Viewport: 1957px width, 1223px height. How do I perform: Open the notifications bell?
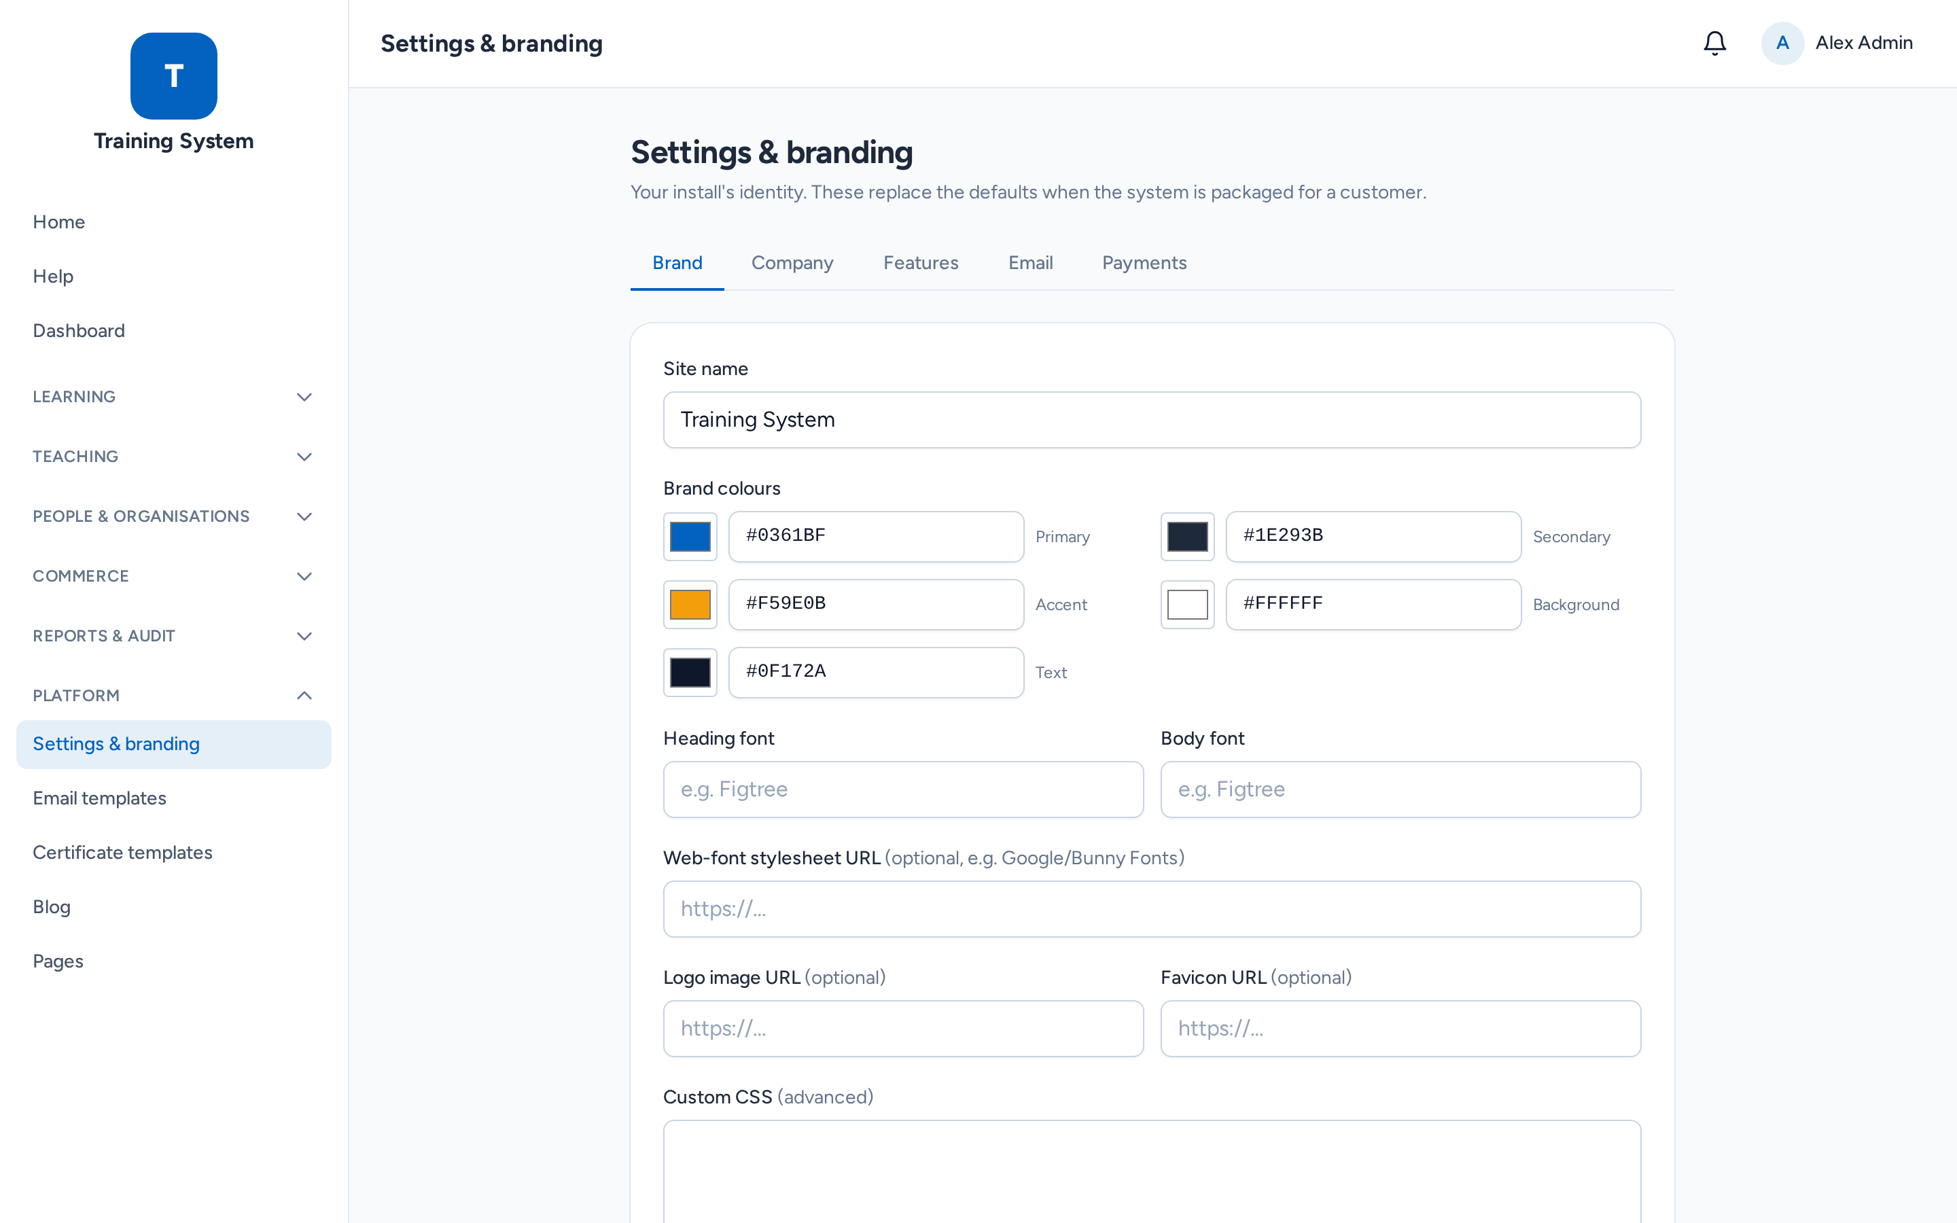(x=1714, y=43)
